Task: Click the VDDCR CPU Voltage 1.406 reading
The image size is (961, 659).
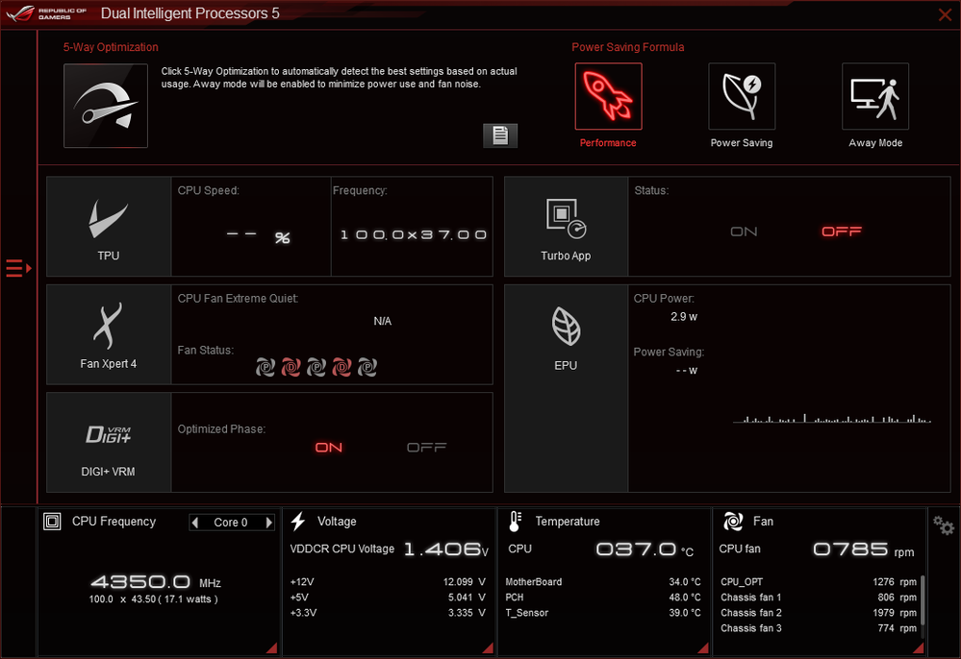Action: pyautogui.click(x=446, y=549)
